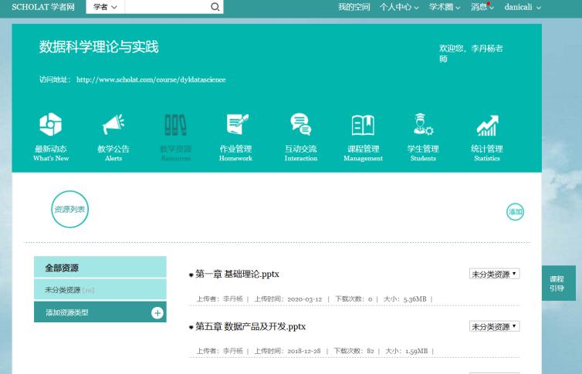Click the search magnifier icon
This screenshot has height=374, width=582.
[215, 7]
